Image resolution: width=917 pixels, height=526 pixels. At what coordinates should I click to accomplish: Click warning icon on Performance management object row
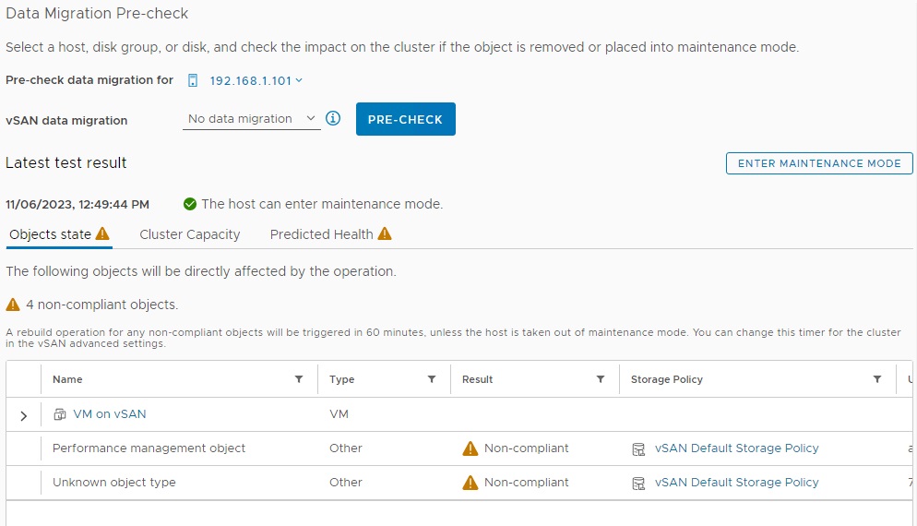click(470, 448)
